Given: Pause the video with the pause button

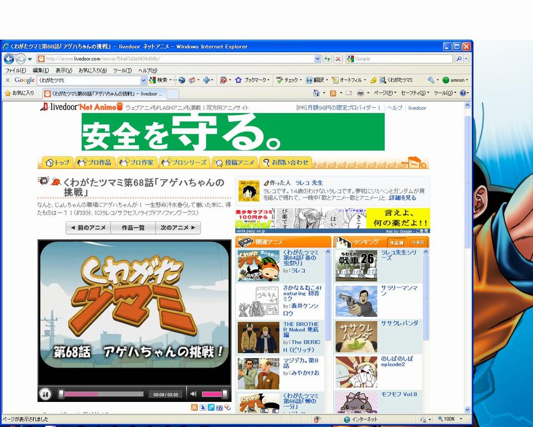Looking at the screenshot, I should coord(45,394).
